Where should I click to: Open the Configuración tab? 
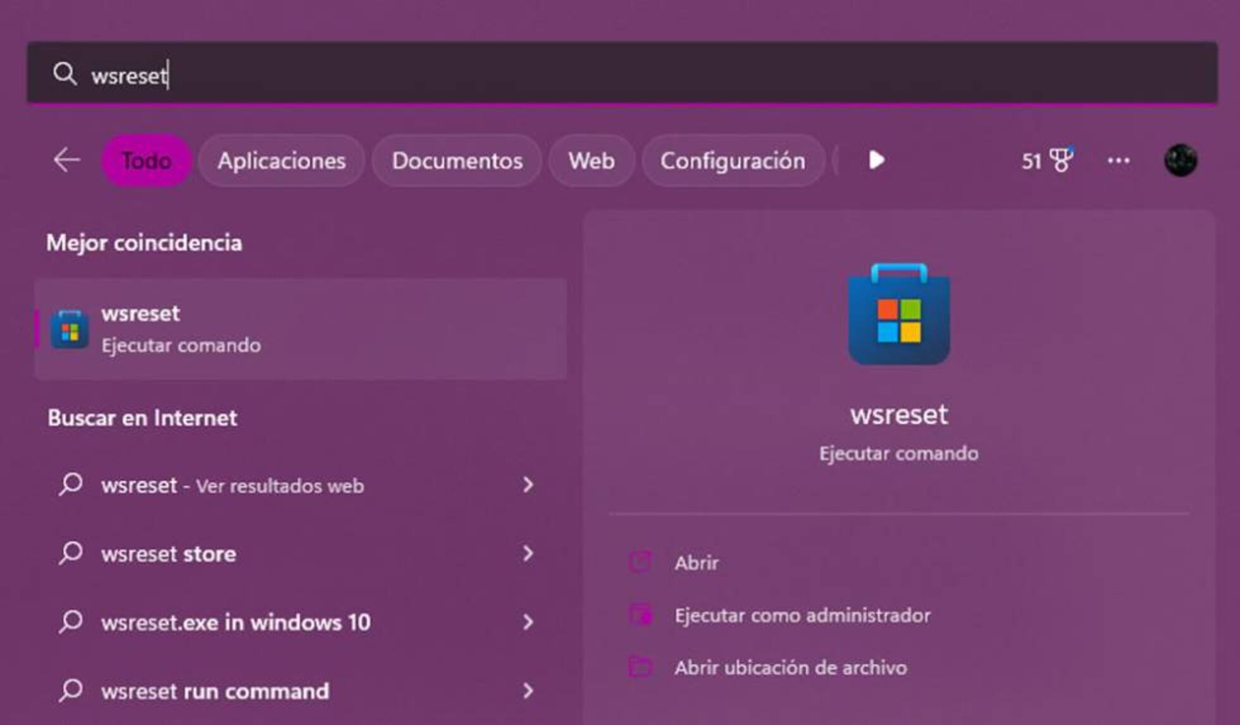[x=733, y=161]
